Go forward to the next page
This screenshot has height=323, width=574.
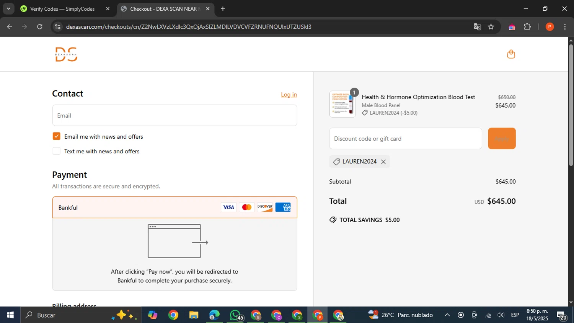(x=24, y=27)
